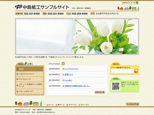Click the bullet icon beside Home menu item

click(17, 69)
